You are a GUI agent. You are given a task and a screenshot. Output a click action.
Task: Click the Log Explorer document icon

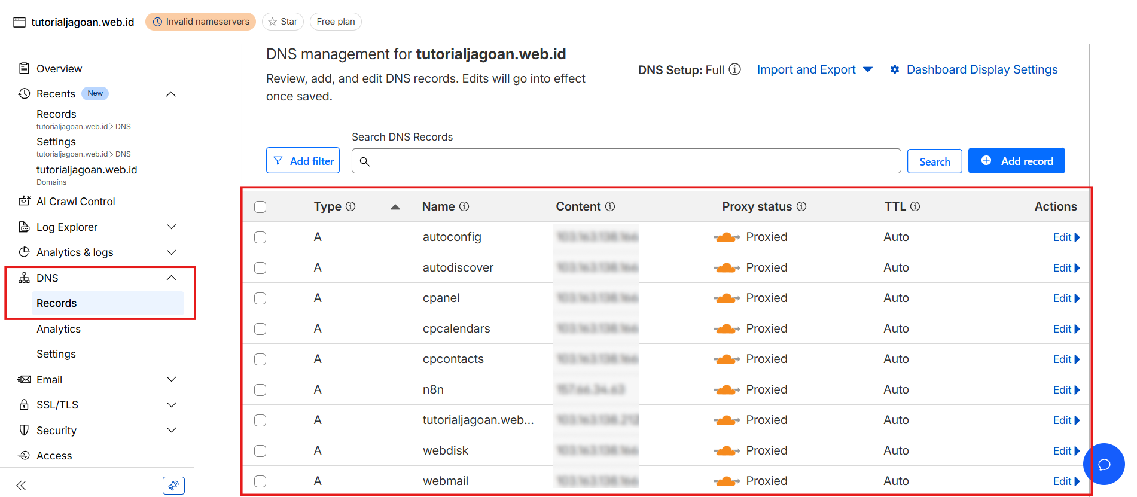pyautogui.click(x=24, y=227)
